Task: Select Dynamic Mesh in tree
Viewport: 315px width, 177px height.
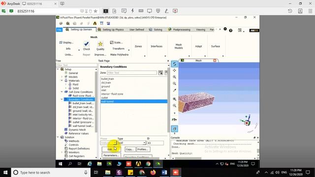Action: pos(77,130)
